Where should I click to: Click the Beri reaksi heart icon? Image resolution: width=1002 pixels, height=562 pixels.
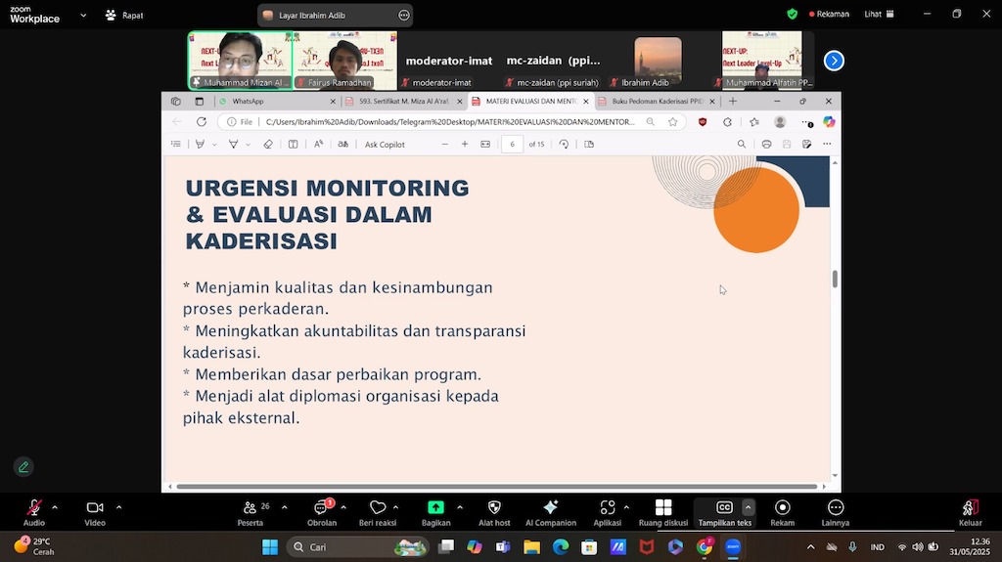(378, 507)
